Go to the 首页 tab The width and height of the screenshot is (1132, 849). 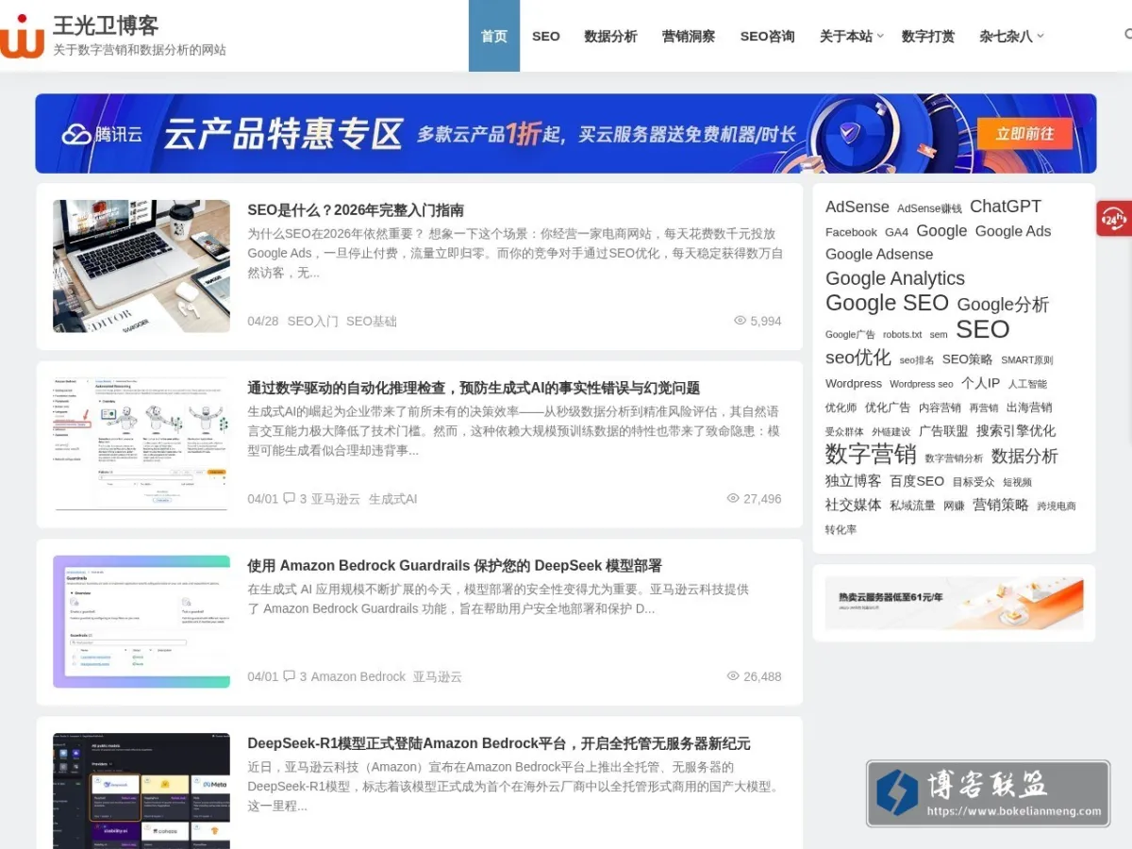point(494,36)
